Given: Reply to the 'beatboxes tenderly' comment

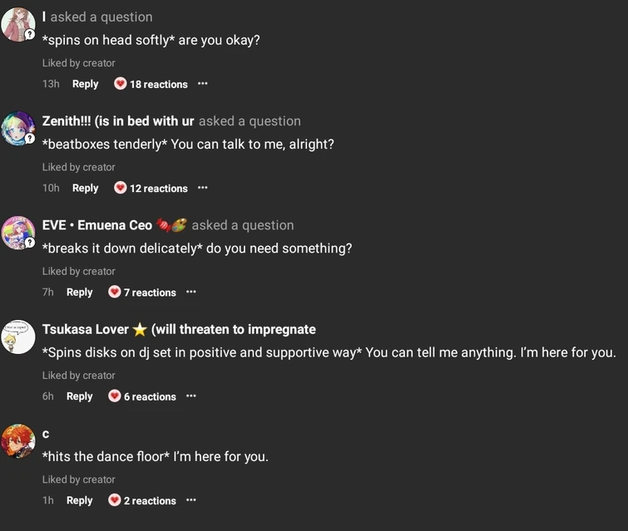Looking at the screenshot, I should (85, 188).
